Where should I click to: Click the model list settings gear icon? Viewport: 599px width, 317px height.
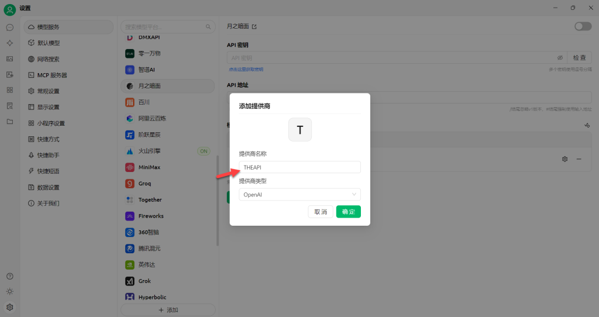[564, 159]
